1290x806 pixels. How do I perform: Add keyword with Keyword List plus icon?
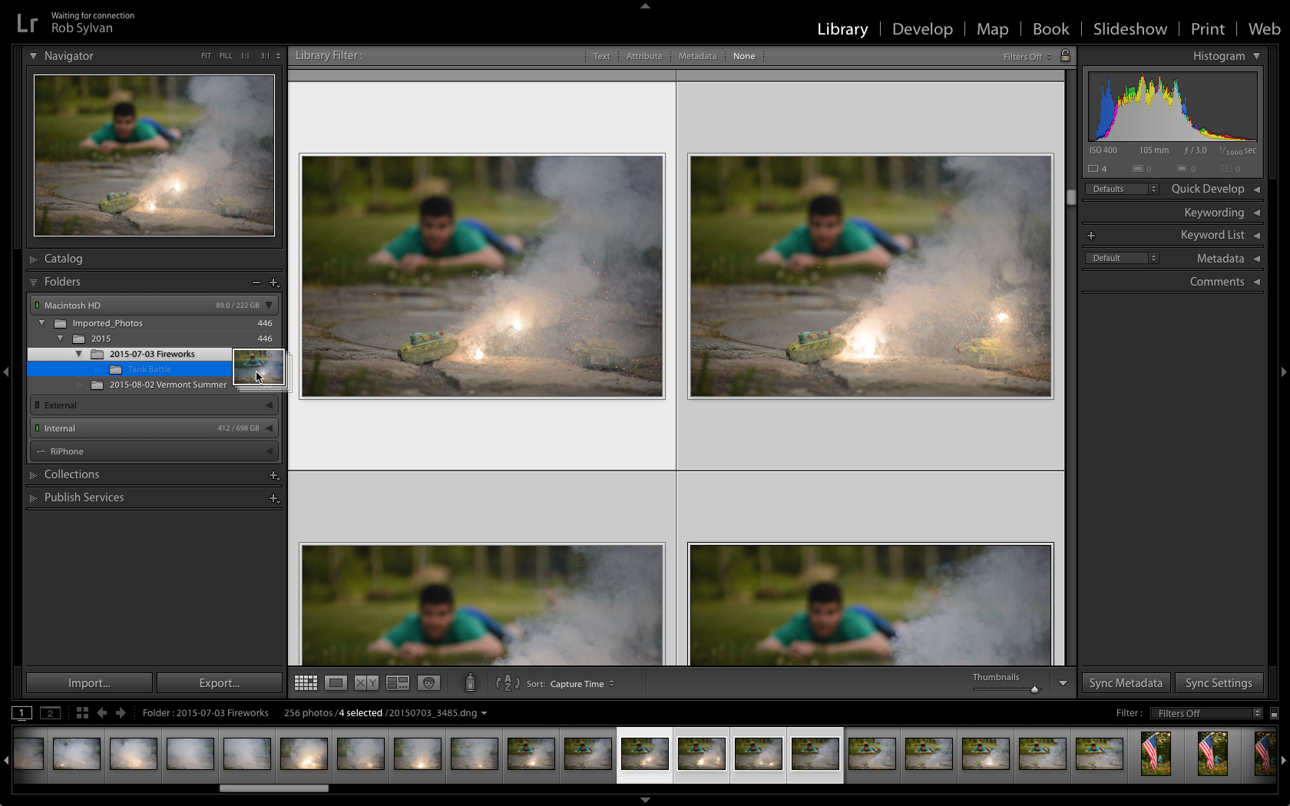coord(1091,236)
